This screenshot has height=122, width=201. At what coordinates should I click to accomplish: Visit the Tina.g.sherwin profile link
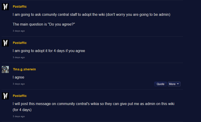coord(24,69)
